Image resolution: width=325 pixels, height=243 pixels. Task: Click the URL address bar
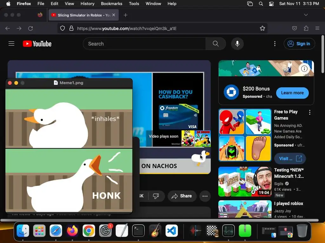[162, 28]
